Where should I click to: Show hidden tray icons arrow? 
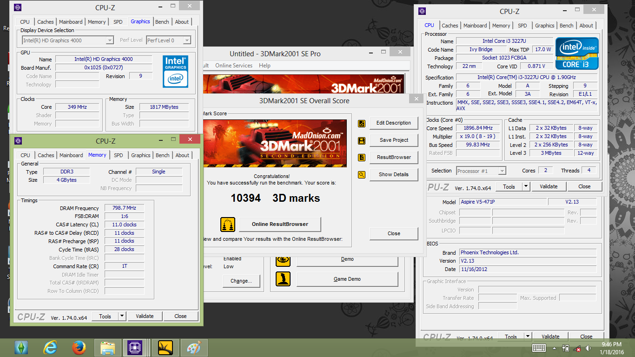point(554,348)
